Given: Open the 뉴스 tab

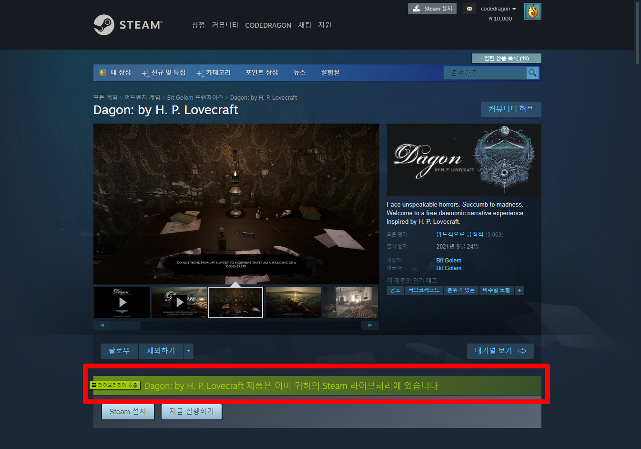Looking at the screenshot, I should [x=299, y=73].
